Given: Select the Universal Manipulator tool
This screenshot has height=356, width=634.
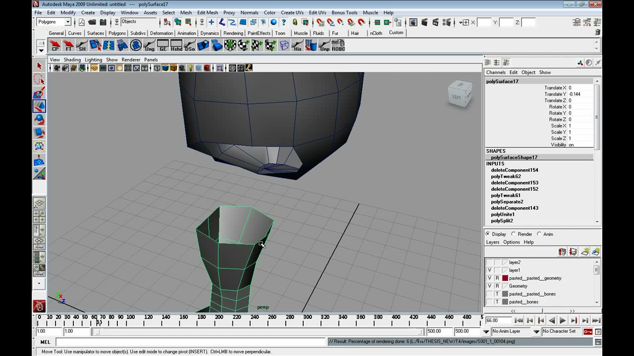Looking at the screenshot, I should tap(40, 146).
